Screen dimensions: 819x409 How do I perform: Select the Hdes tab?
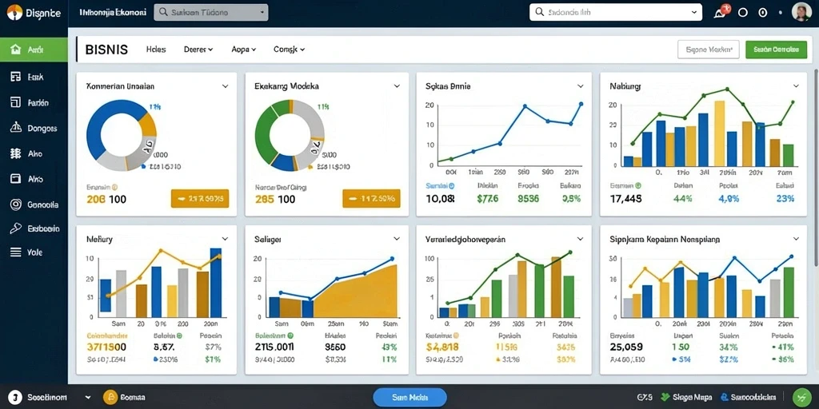(156, 50)
